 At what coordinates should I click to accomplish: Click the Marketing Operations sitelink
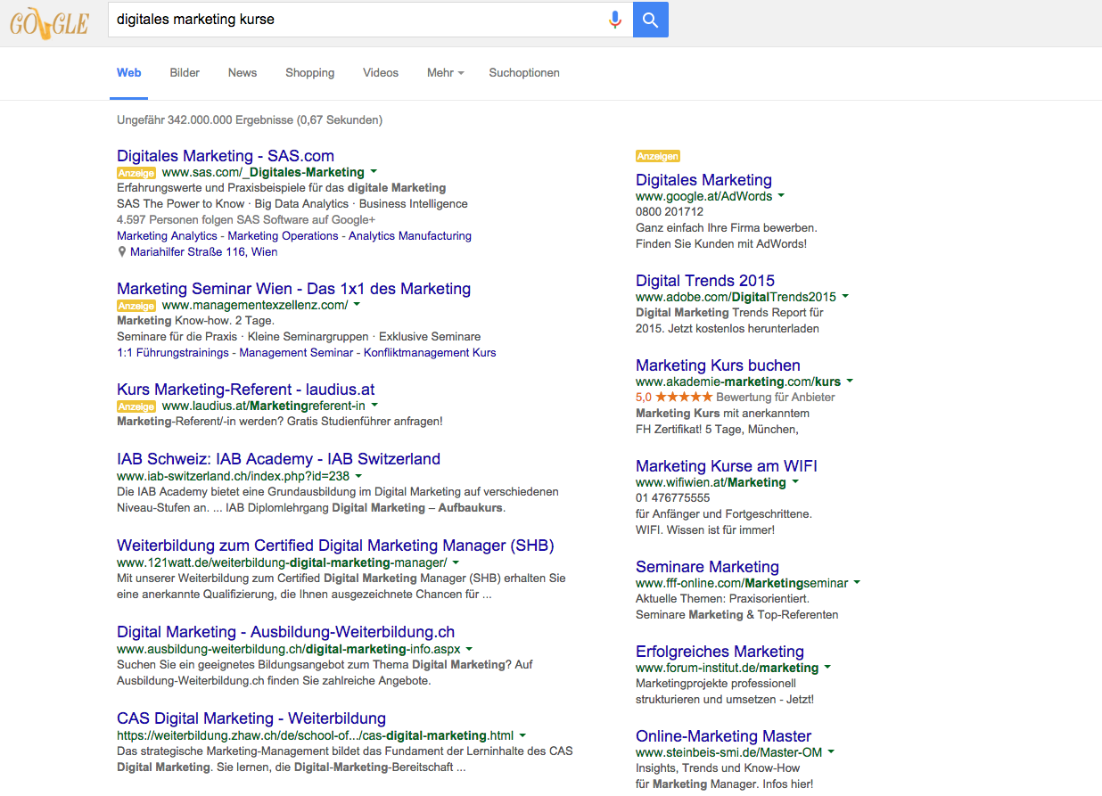[284, 236]
